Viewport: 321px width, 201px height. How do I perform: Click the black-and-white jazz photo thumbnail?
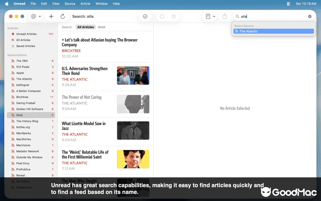133,130
